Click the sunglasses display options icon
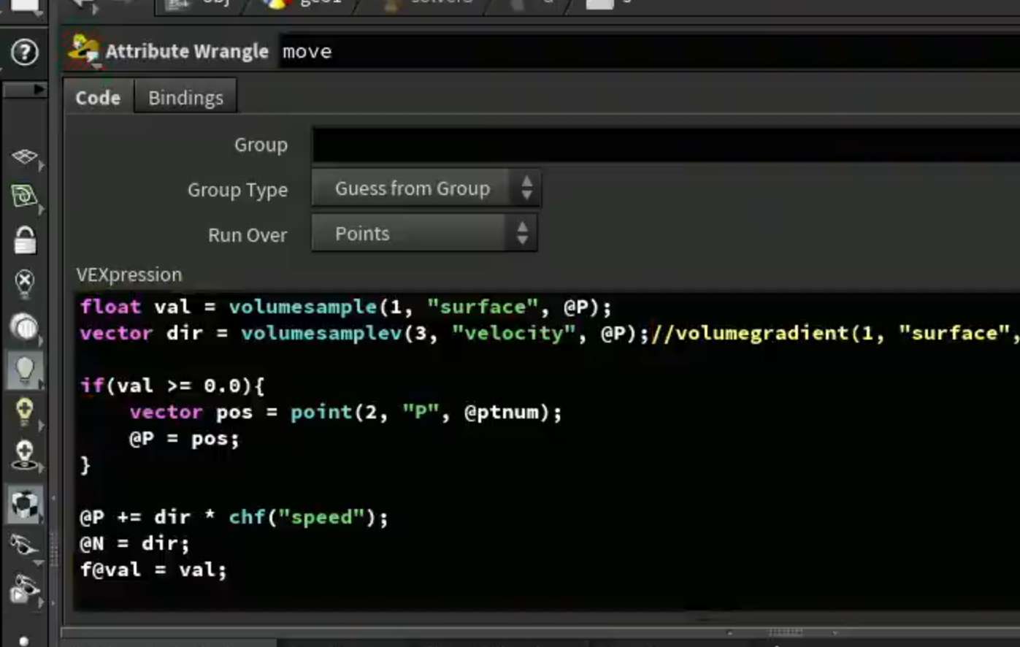Image resolution: width=1020 pixels, height=647 pixels. pyautogui.click(x=24, y=545)
